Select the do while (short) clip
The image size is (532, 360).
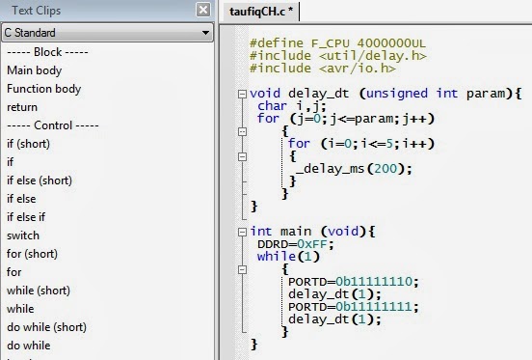pyautogui.click(x=47, y=327)
